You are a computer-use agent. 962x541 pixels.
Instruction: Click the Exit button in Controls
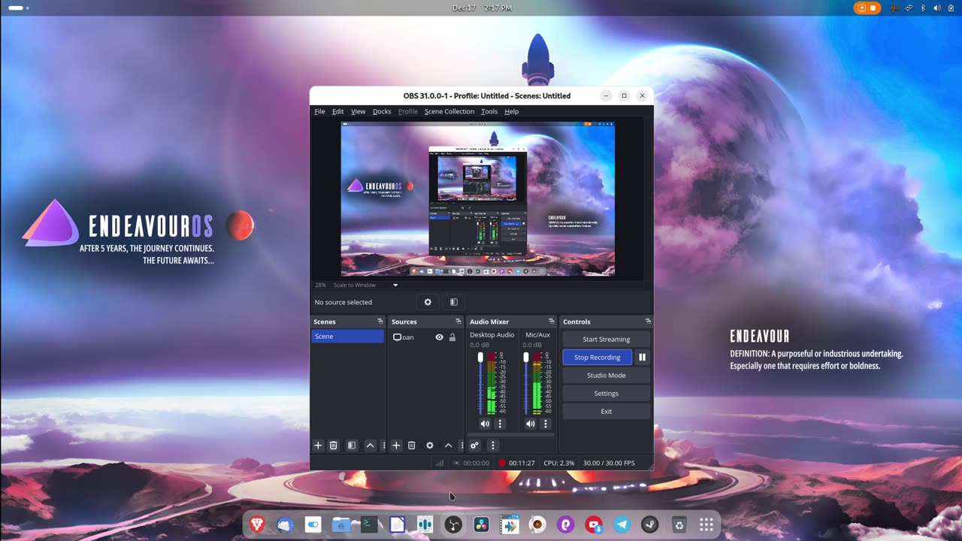tap(607, 412)
